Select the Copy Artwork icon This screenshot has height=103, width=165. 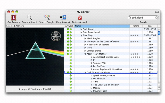coord(63,18)
